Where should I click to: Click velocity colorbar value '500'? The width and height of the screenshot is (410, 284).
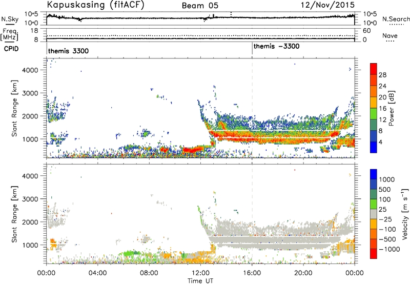tap(385, 189)
